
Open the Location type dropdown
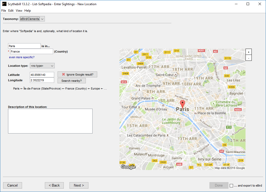(x=42, y=66)
